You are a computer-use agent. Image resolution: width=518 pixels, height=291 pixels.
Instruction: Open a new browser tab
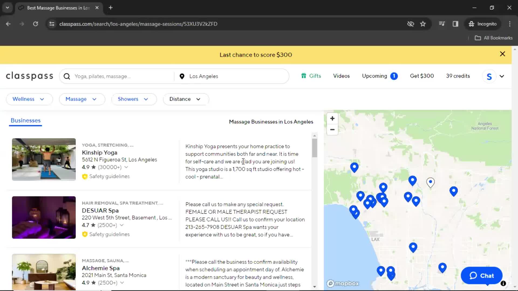coord(111,8)
